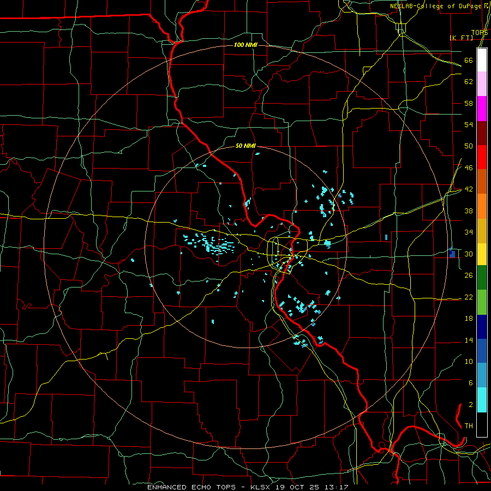The image size is (491, 491).
Task: Click the bright red legend swatch
Action: tap(482, 157)
